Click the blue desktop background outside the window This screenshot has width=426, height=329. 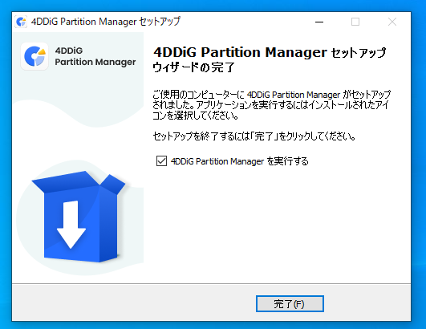click(x=419, y=163)
